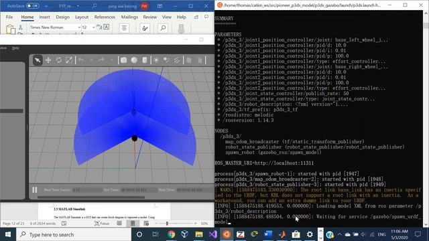
Task: Switch to the Insert ribbon tab
Action: [x=44, y=17]
